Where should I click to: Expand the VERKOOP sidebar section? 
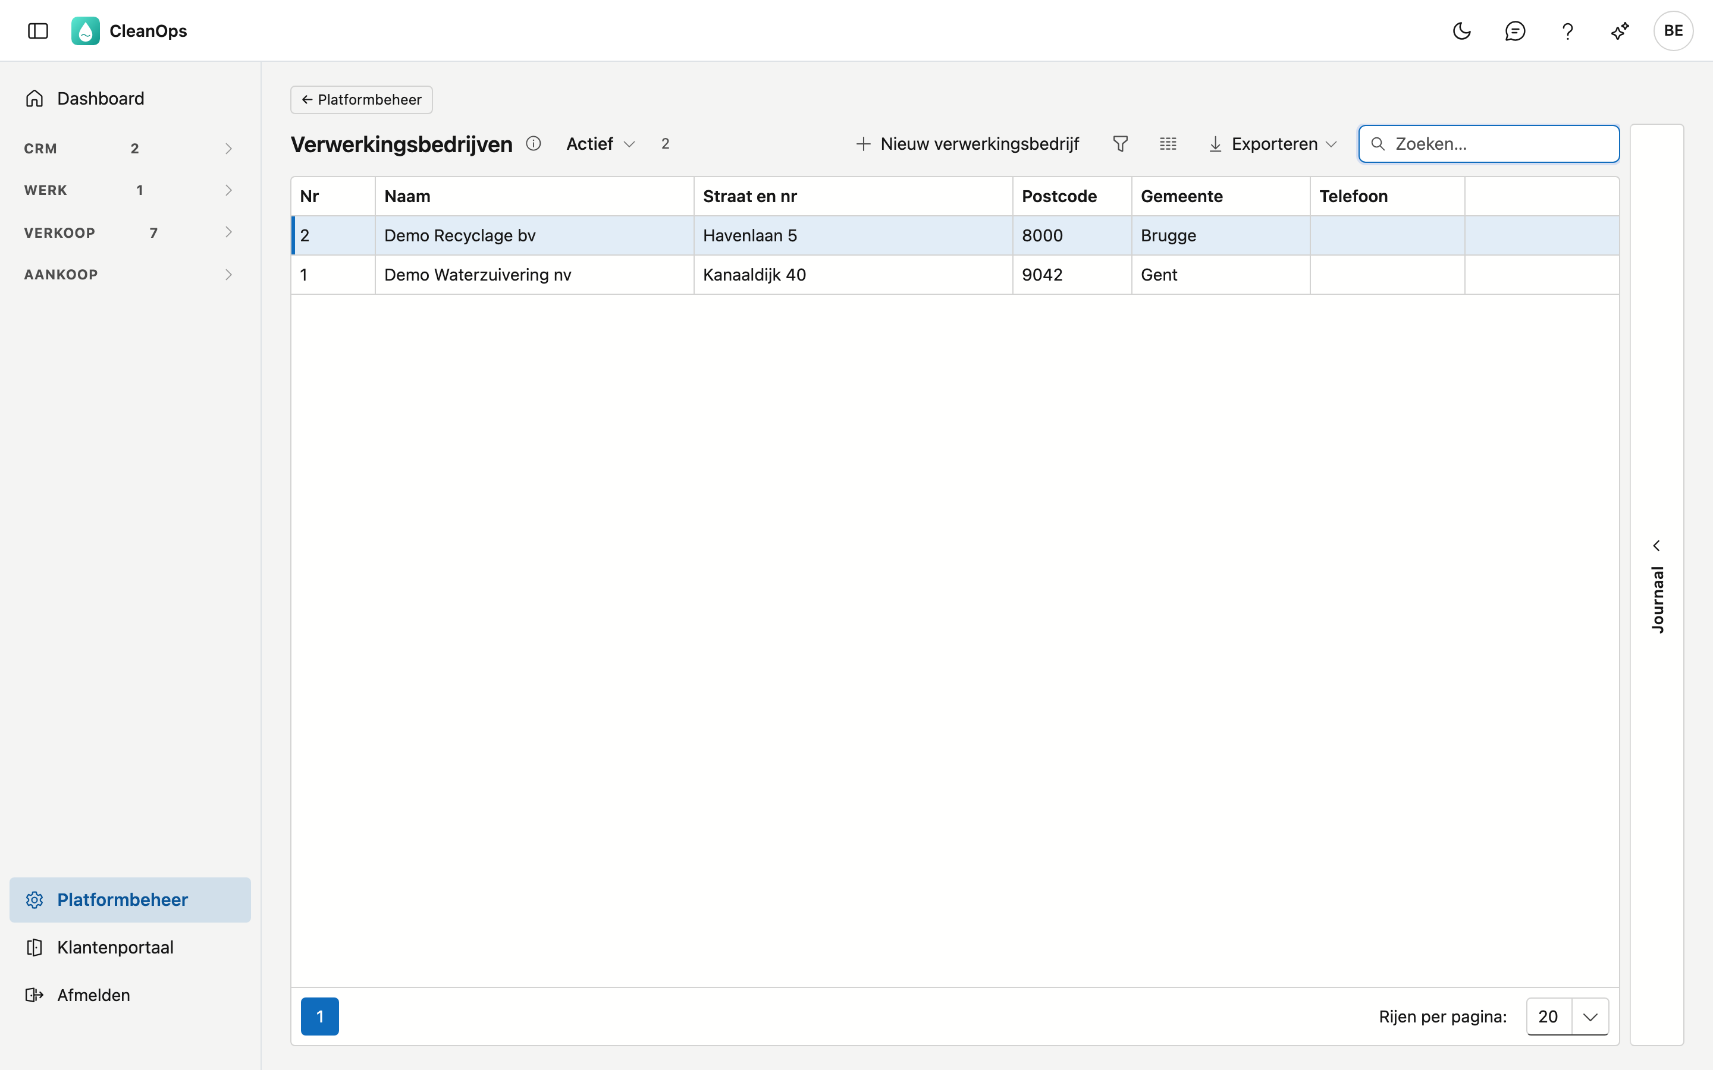tap(130, 232)
